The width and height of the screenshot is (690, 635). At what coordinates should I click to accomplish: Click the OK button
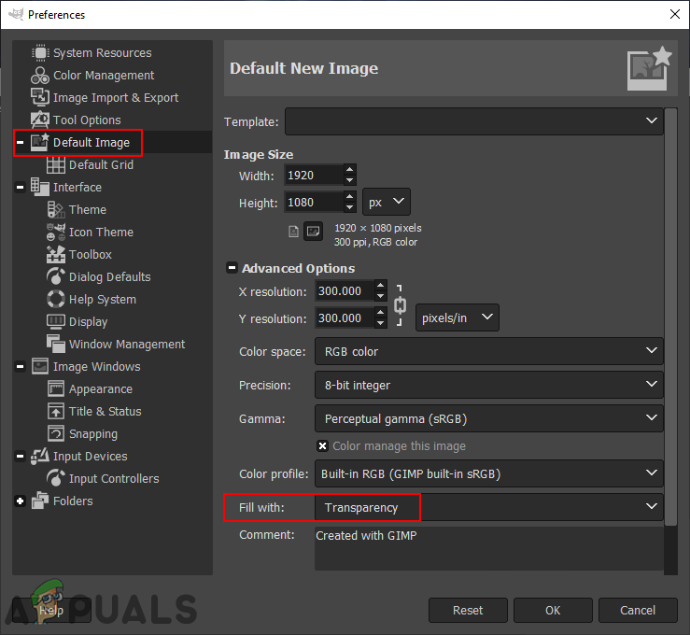[553, 611]
